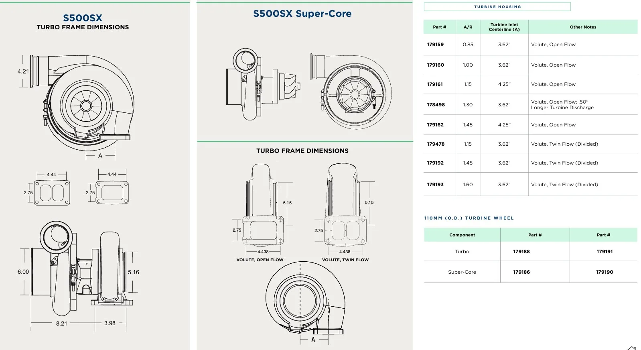The height and width of the screenshot is (350, 641).
Task: Select the Other Notes column header
Action: pyautogui.click(x=583, y=27)
